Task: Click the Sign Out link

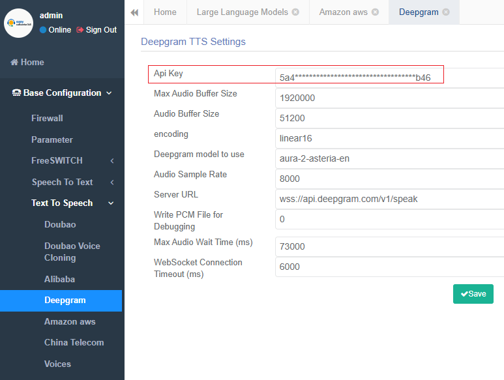Action: click(x=96, y=30)
